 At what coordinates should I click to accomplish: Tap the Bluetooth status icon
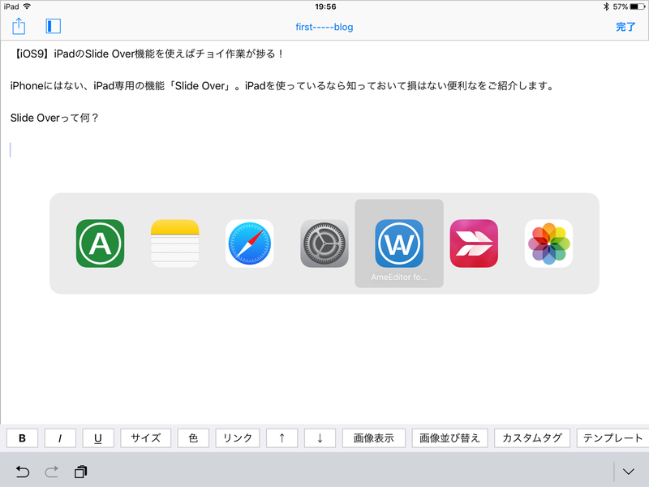606,6
